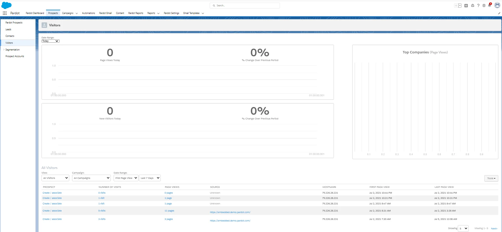The width and height of the screenshot is (502, 232).
Task: Open the favorites list dropdown arrow
Action: (x=460, y=6)
